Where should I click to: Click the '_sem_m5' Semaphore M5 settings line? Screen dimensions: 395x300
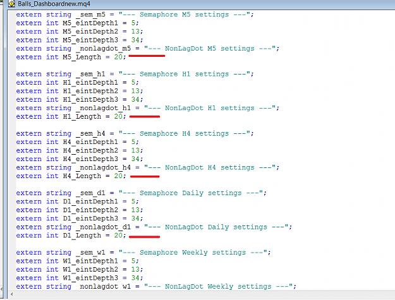point(135,15)
